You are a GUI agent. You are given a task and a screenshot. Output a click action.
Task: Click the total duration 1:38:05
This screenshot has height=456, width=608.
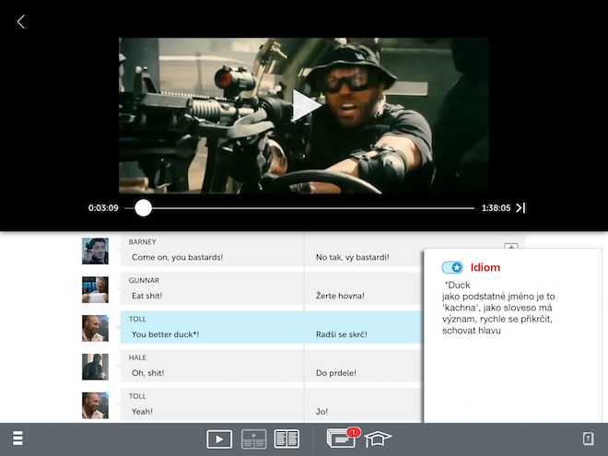point(496,208)
